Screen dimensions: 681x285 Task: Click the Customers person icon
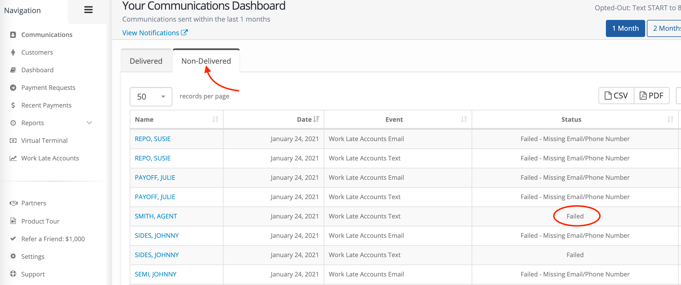tap(13, 52)
